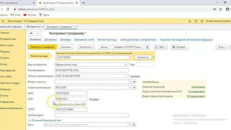
Task: Open Отчеты sidebar section
Action: click(4, 95)
